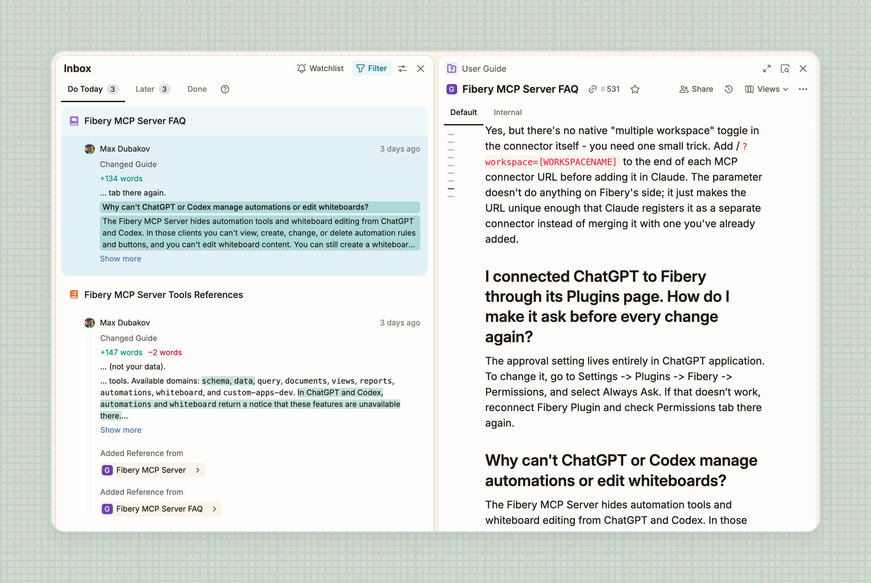871x583 pixels.
Task: Close the User Guide document panel
Action: [803, 68]
